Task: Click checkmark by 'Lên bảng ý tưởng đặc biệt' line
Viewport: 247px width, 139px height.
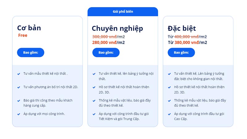Action: (170, 74)
